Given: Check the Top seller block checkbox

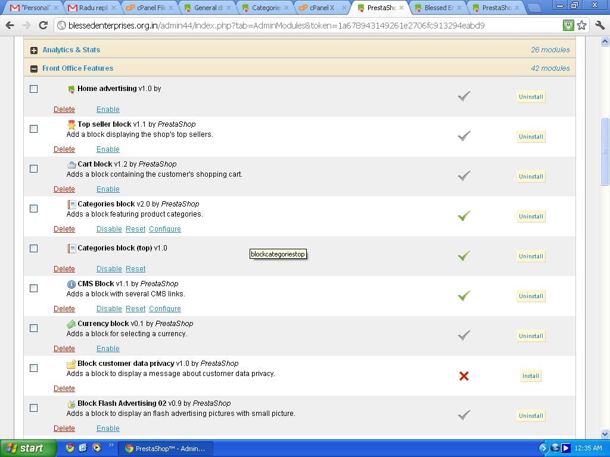Looking at the screenshot, I should (34, 129).
